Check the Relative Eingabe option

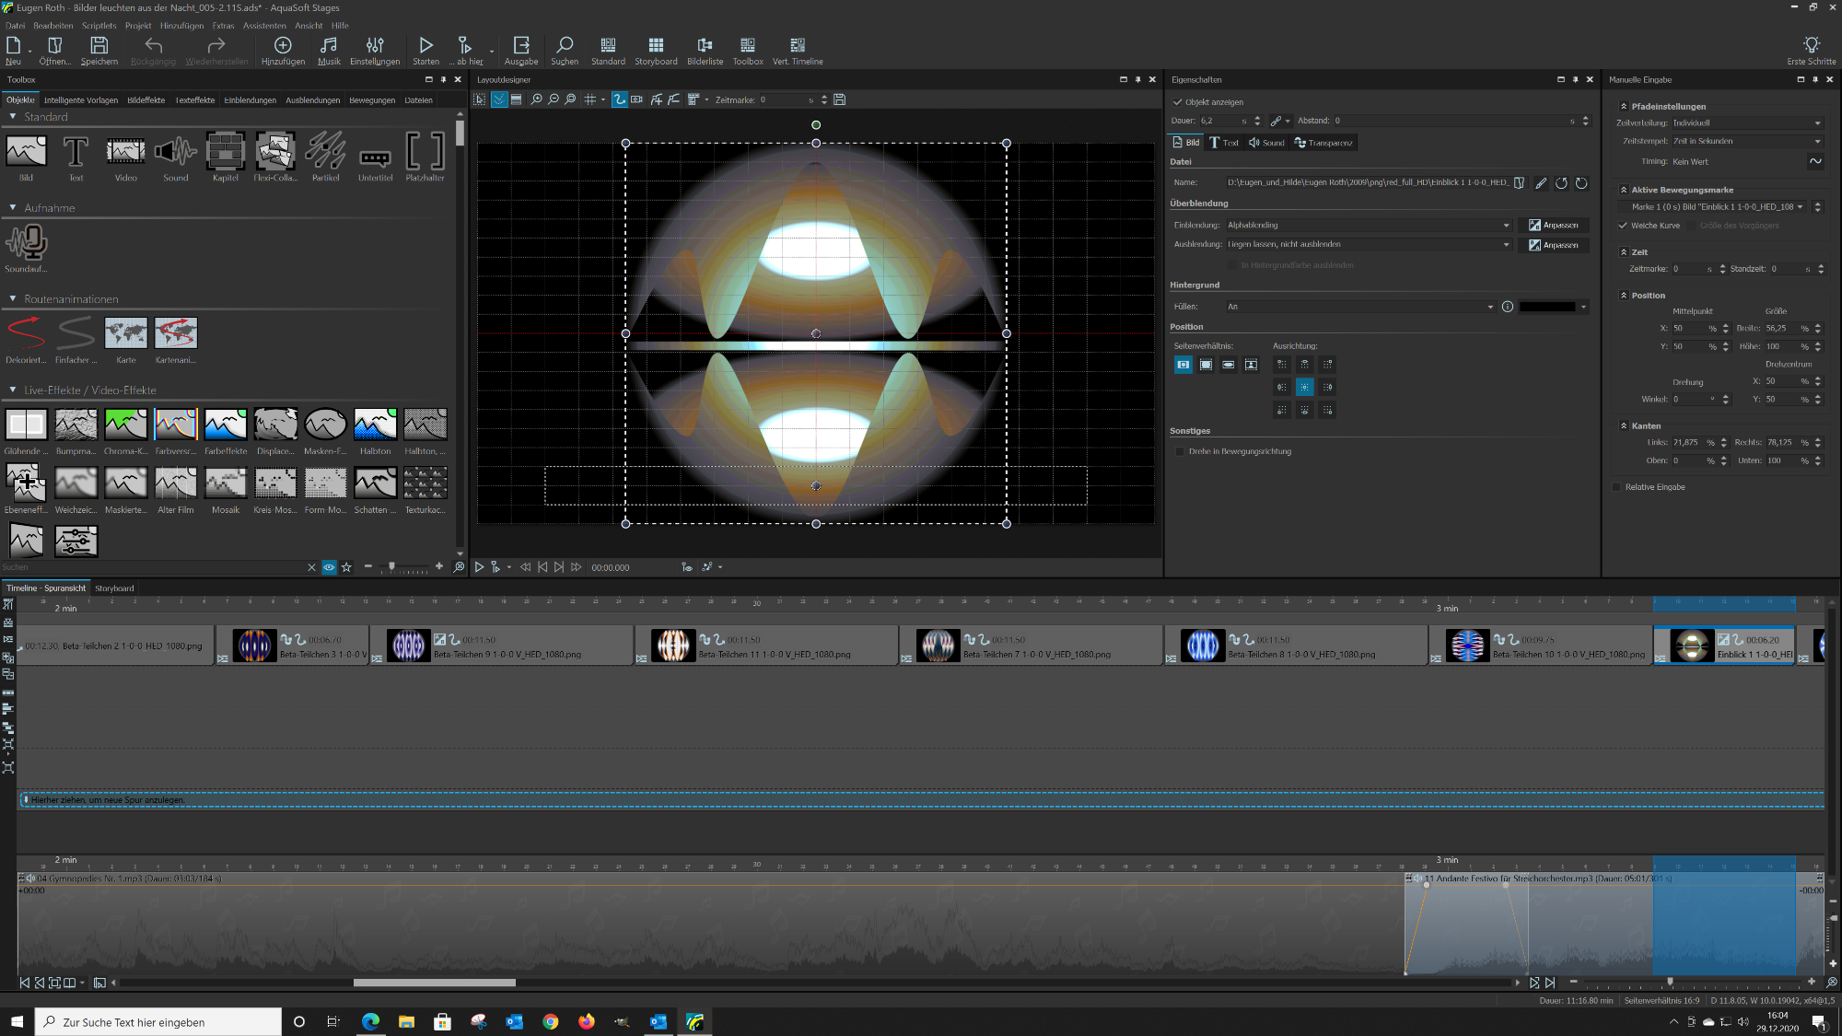click(1617, 487)
